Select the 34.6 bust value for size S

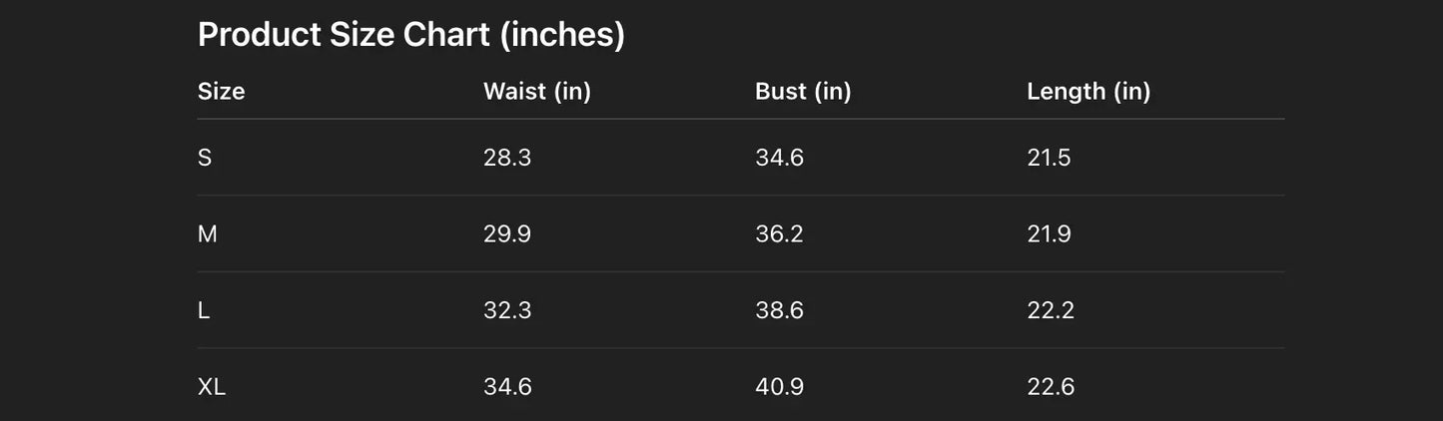click(x=779, y=158)
